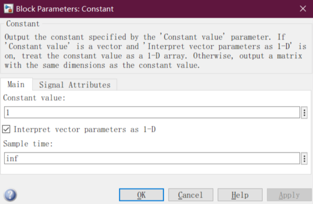Focus the Constant value input field

pos(152,112)
